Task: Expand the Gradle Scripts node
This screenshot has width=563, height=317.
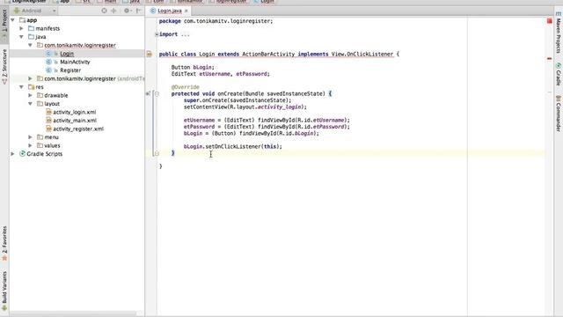Action: coord(13,154)
